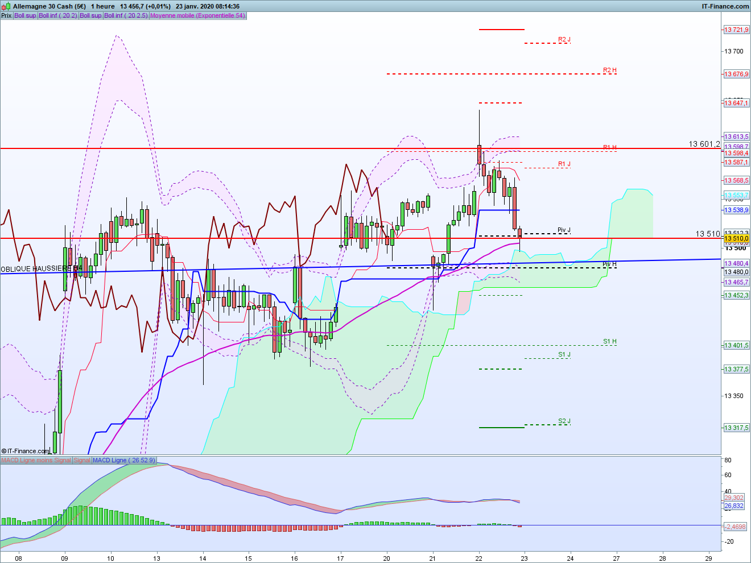Click the cyan 13 553,7 price label
The height and width of the screenshot is (563, 751).
click(736, 195)
